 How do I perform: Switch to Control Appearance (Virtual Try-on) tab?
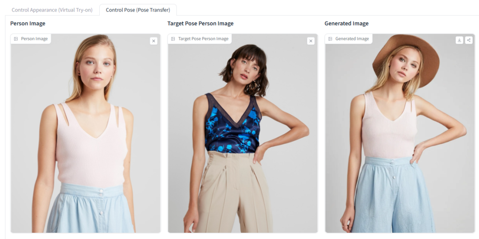pyautogui.click(x=52, y=10)
